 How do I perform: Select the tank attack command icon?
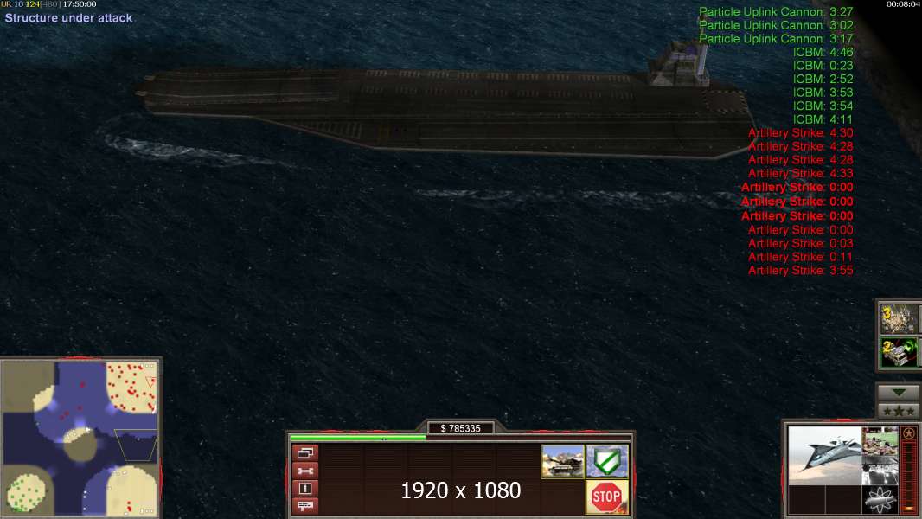562,461
